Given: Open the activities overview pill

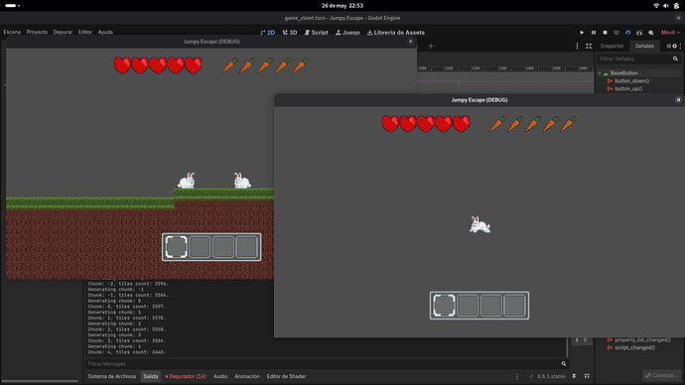Looking at the screenshot, I should [x=12, y=6].
